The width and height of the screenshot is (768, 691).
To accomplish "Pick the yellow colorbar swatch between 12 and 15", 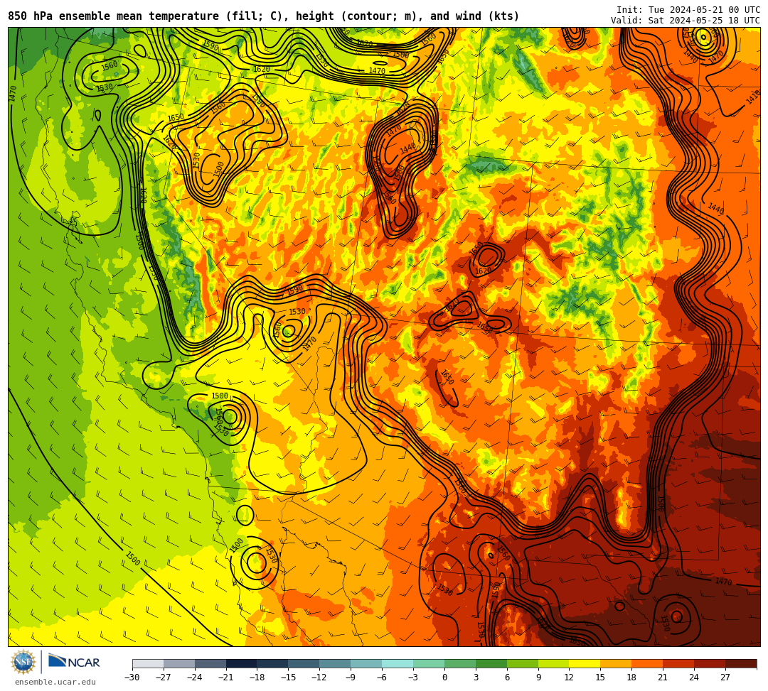I will tap(585, 663).
